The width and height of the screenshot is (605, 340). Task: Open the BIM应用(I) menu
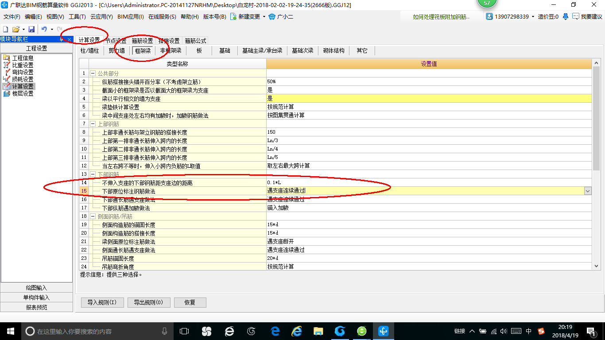point(131,17)
